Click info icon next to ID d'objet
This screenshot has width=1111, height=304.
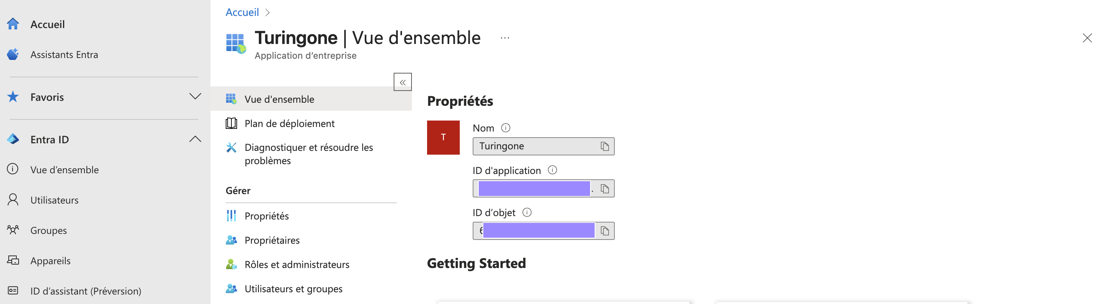click(x=527, y=212)
